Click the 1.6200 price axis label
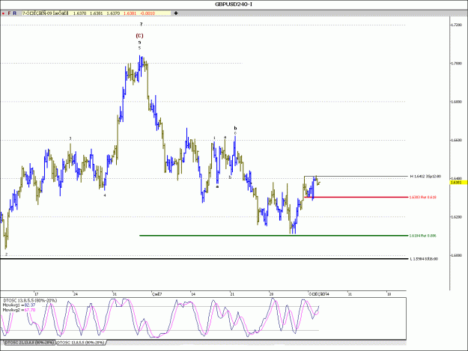Screen dimensions: 468x351 tap(457, 217)
